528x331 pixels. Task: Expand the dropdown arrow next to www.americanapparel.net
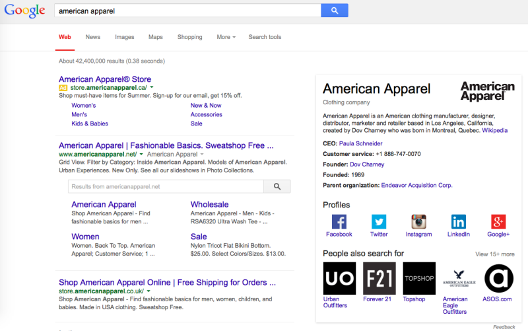(x=141, y=154)
